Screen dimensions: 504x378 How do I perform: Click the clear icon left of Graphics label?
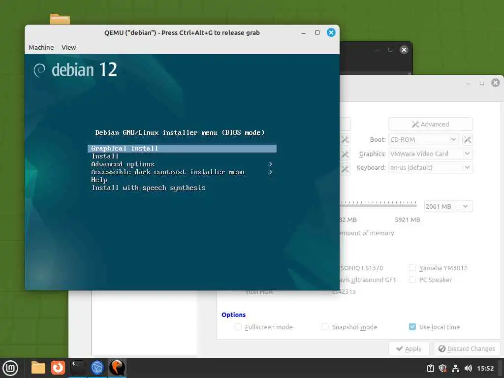(345, 154)
